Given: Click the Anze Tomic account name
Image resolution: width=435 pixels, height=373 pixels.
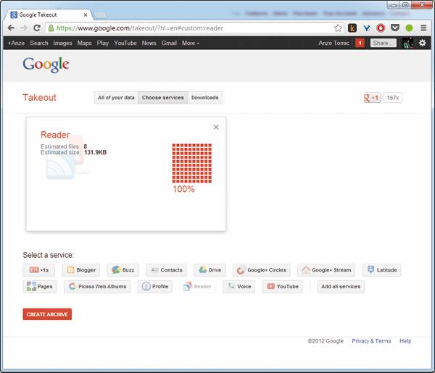Looking at the screenshot, I should coord(333,43).
